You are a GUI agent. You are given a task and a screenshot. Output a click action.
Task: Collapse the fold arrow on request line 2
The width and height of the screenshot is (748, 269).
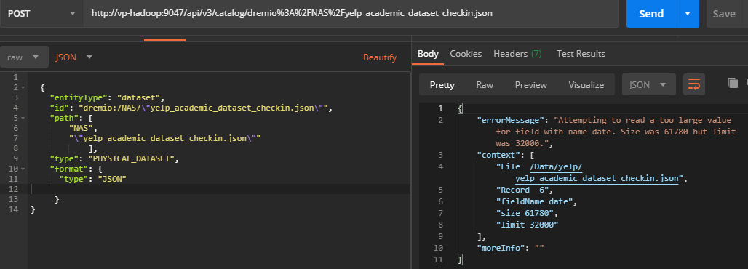(x=23, y=88)
